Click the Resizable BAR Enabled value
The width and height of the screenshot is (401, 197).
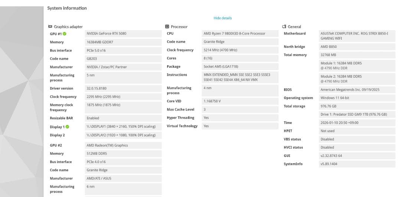(x=93, y=118)
